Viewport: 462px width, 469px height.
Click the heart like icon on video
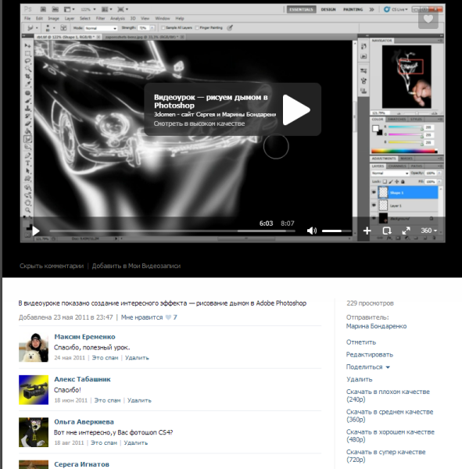tap(428, 19)
